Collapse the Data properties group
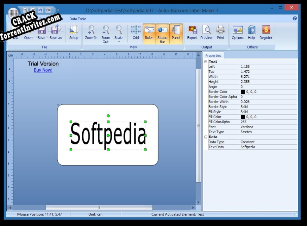This screenshot has height=226, width=307. click(x=205, y=136)
